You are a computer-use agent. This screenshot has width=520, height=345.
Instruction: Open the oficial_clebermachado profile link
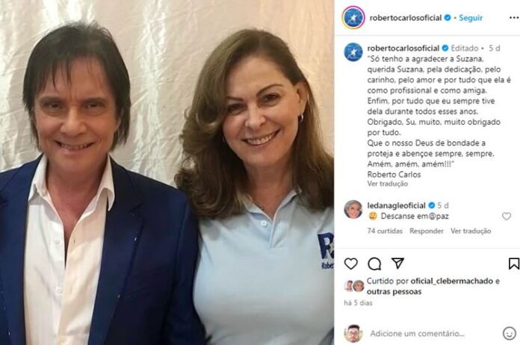point(449,282)
